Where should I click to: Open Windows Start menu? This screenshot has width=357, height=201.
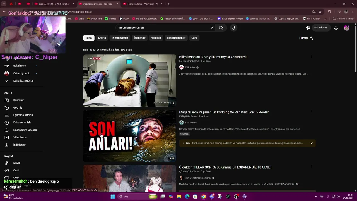pos(113,197)
